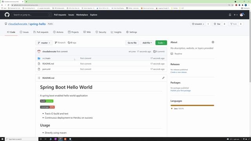Expand the Unwatch dropdown
251x141 pixels.
[198, 24]
